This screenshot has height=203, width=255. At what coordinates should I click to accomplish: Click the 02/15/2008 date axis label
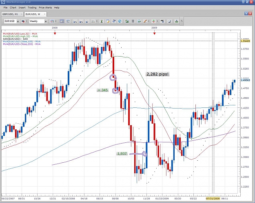(68, 199)
